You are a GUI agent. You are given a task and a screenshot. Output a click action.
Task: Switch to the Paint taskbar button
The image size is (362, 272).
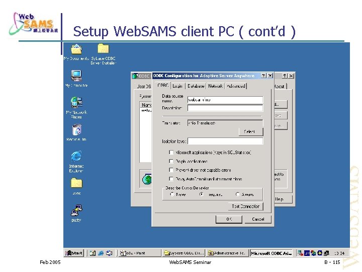point(140,253)
